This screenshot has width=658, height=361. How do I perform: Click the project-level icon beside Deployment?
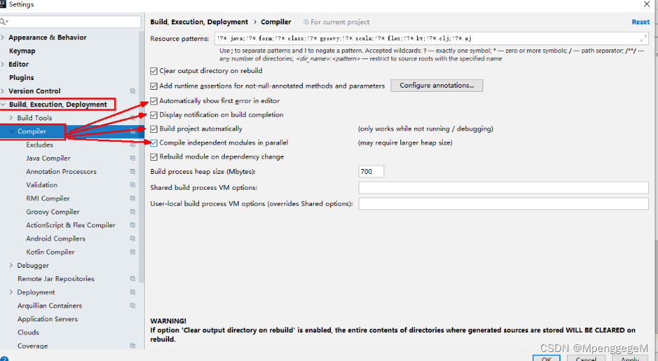pos(132,292)
